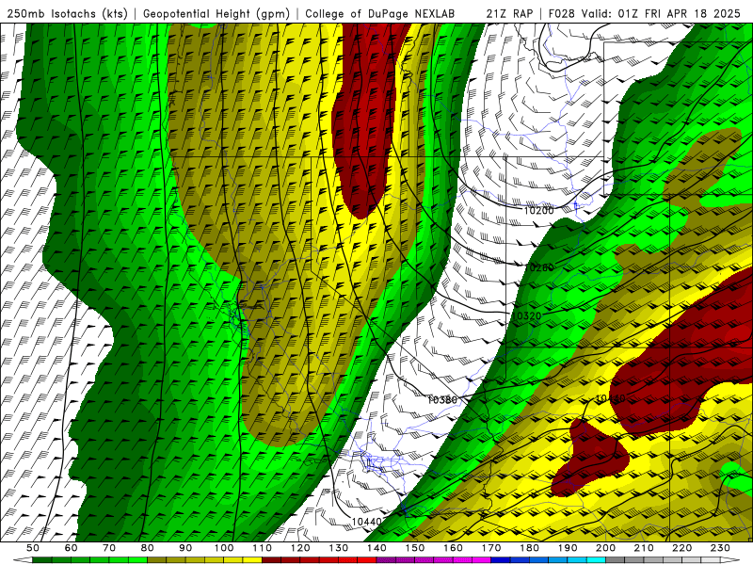Click the 210 value on the color scale
Viewport: 753px width, 565px height.
pyautogui.click(x=644, y=548)
